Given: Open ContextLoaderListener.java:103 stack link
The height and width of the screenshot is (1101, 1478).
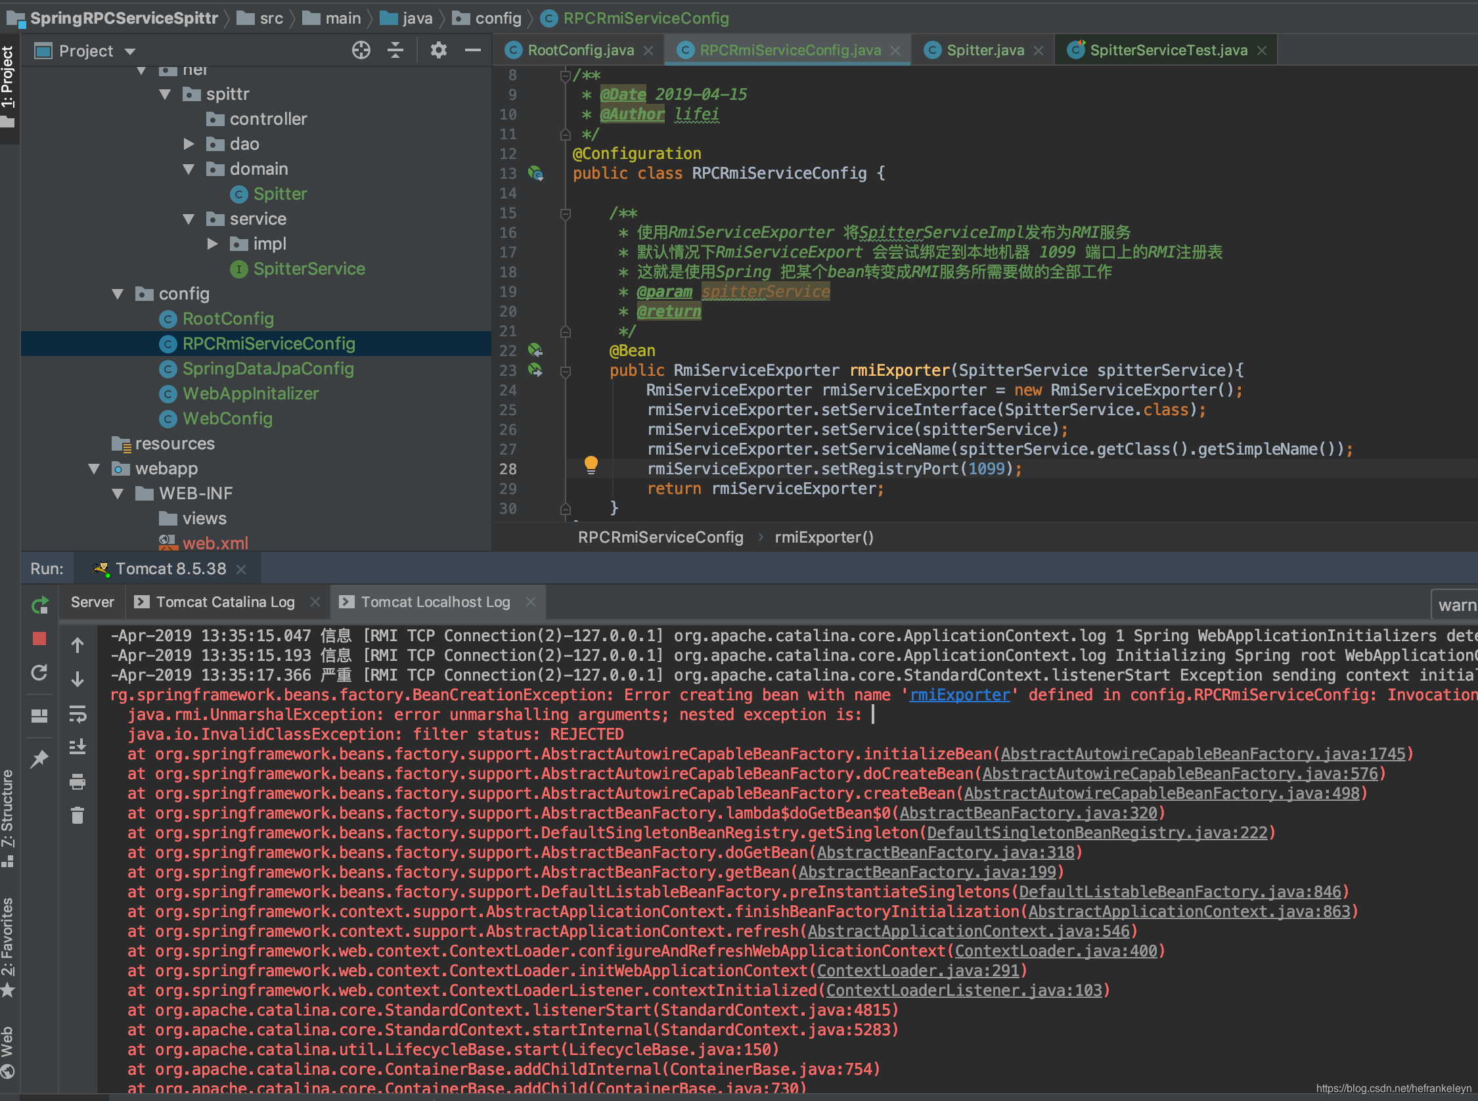Looking at the screenshot, I should pos(964,991).
